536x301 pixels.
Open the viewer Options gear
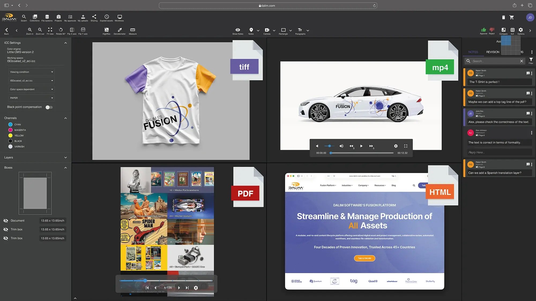pos(521,31)
